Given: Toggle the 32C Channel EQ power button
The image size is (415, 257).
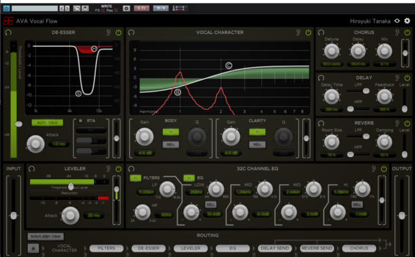Looking at the screenshot, I should [x=384, y=169].
